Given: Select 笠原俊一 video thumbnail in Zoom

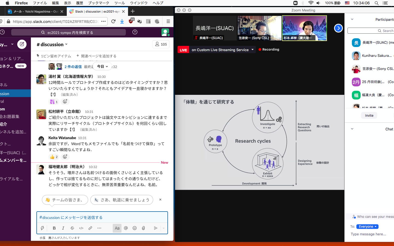Looking at the screenshot, I should pos(259,28).
